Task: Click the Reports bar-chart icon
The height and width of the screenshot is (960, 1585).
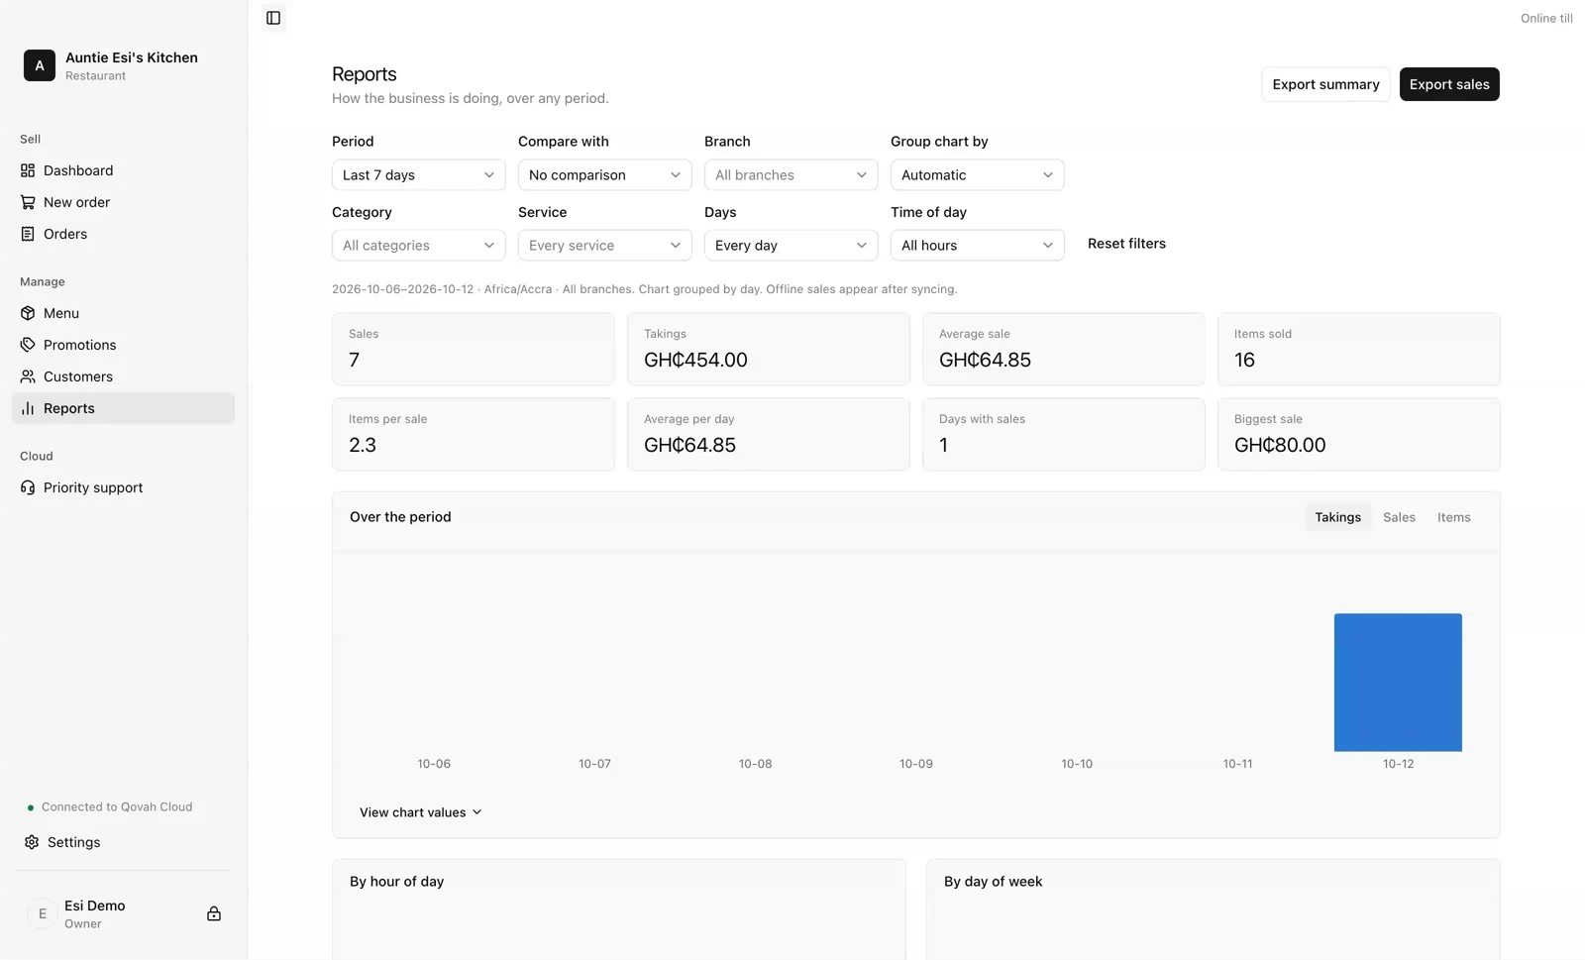Action: point(28,408)
